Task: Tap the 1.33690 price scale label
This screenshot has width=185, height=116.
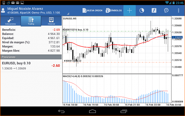Action: pos(177,18)
